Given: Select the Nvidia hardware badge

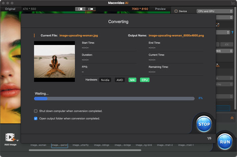Looking at the screenshot, I should [x=105, y=80].
